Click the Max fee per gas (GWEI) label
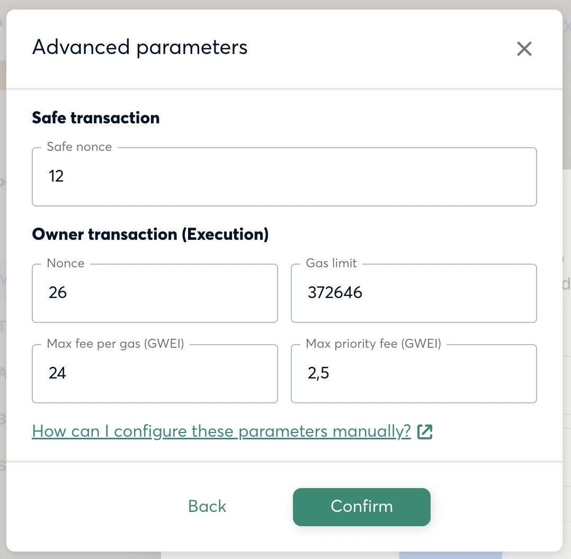Image resolution: width=571 pixels, height=559 pixels. point(115,344)
